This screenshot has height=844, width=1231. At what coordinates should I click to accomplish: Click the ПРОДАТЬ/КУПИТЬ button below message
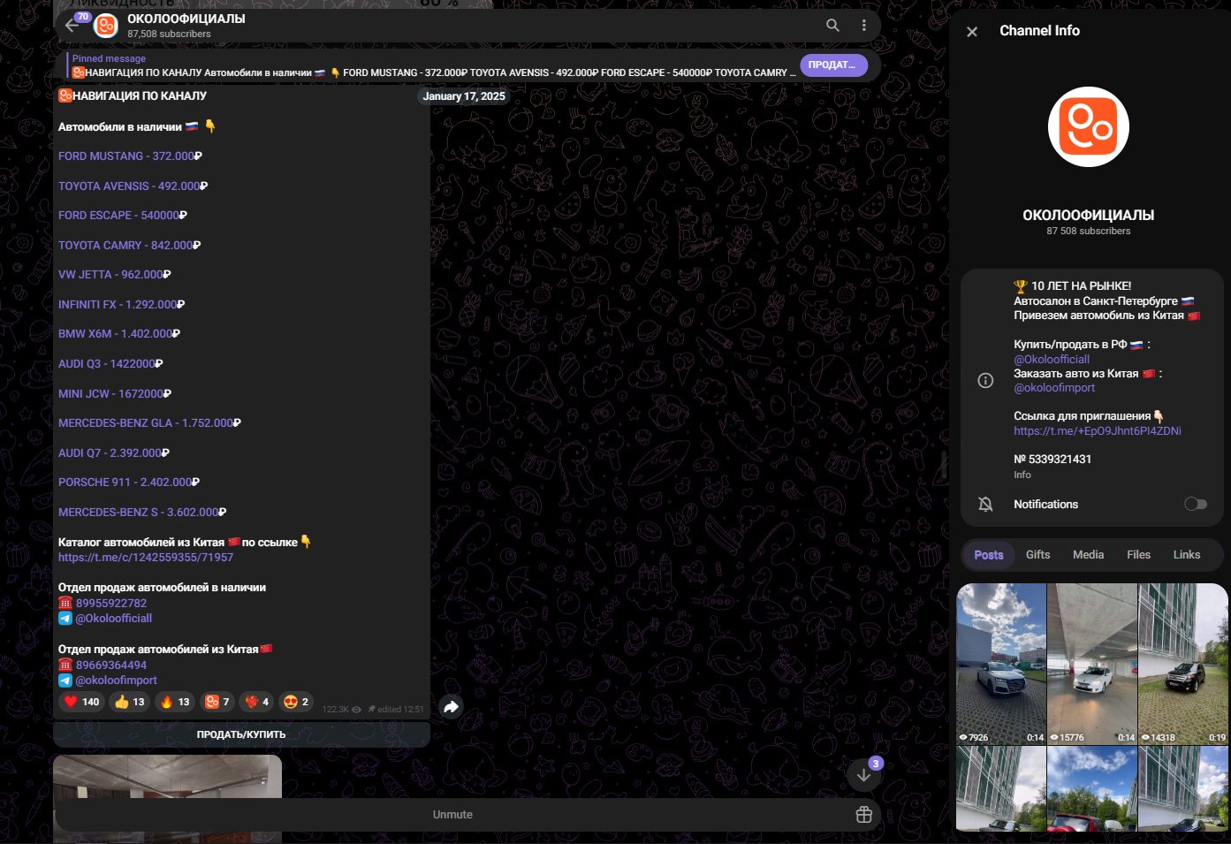[241, 734]
